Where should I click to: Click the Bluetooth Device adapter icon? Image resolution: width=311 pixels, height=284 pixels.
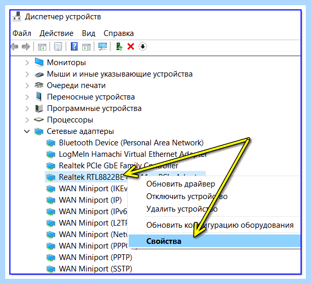point(51,143)
